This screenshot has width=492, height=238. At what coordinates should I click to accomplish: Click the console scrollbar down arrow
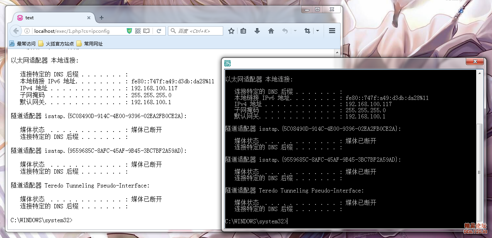point(480,225)
